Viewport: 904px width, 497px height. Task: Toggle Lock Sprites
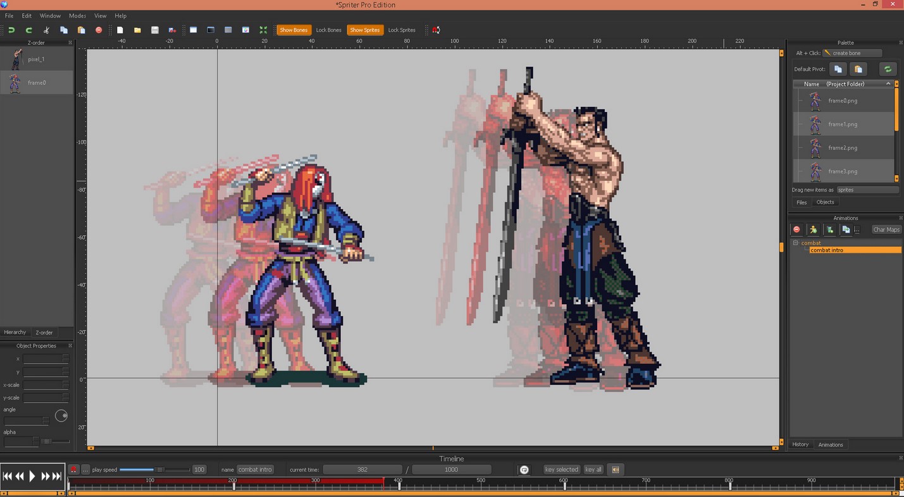point(402,30)
